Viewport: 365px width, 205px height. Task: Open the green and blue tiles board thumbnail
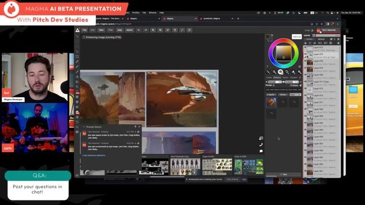pos(249,166)
